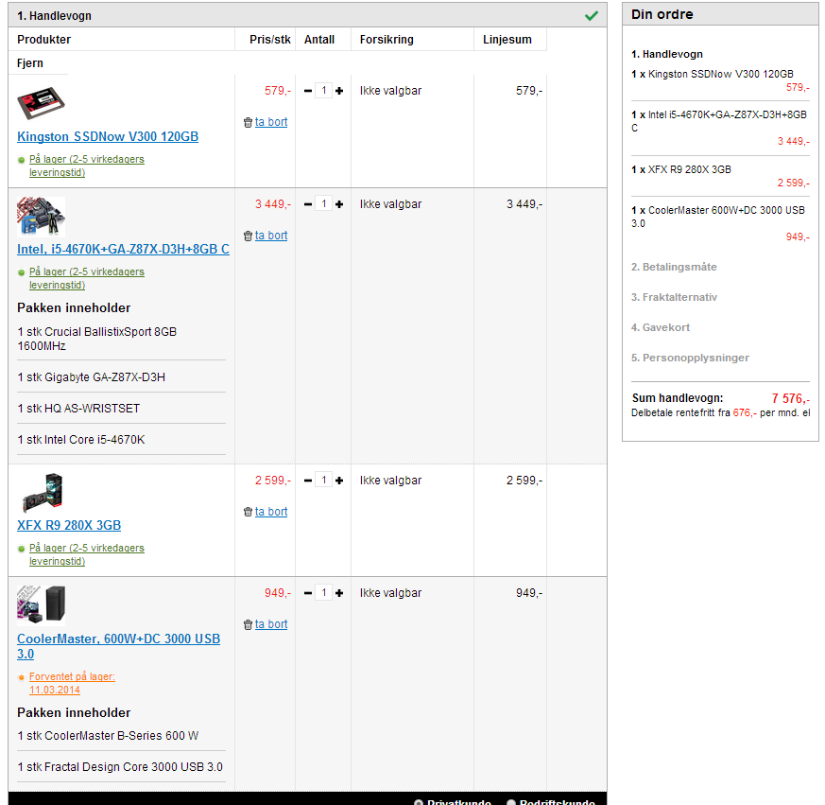
Task: Click Linjesum 3 449,- for Intel bundle
Action: pyautogui.click(x=524, y=204)
